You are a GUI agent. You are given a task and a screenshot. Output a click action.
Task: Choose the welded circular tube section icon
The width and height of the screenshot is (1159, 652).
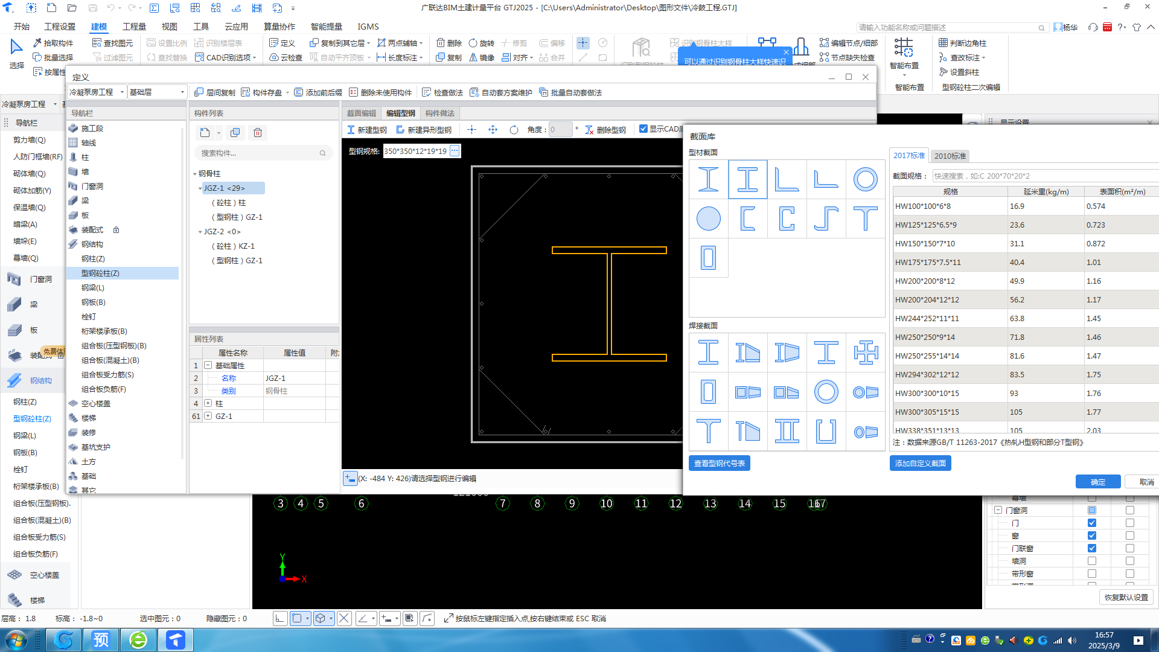point(826,392)
